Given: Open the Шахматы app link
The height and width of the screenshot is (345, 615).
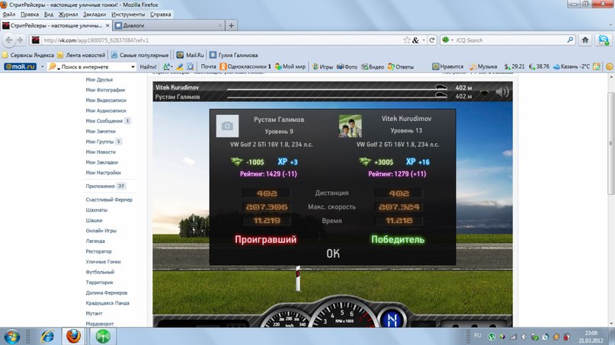Looking at the screenshot, I should click(x=97, y=209).
